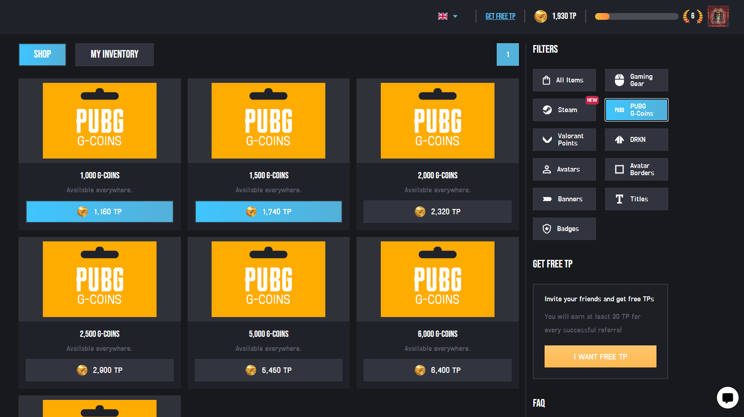Open the live chat bubble icon
744x417 pixels.
tap(727, 397)
